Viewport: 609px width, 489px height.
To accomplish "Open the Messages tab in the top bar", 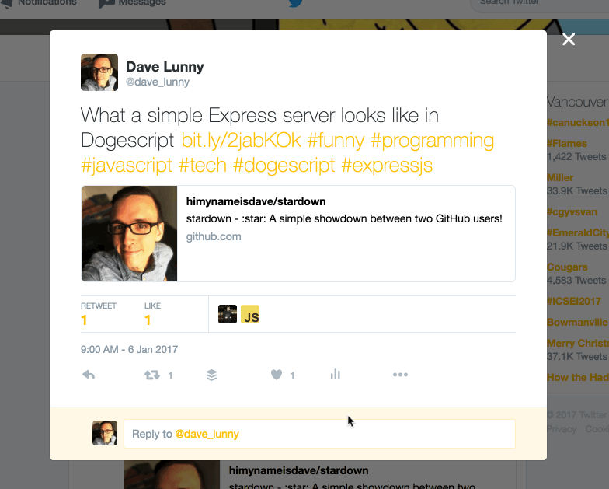I will coord(133,3).
